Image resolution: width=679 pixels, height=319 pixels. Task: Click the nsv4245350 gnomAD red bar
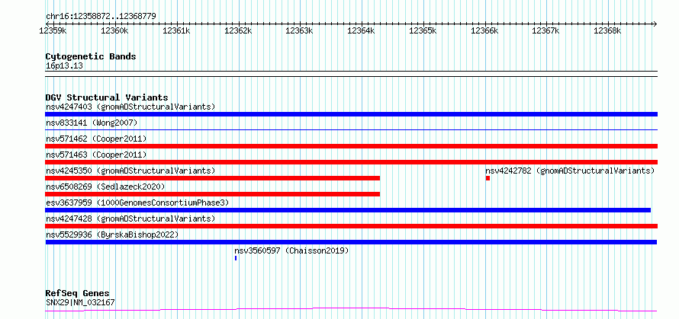click(212, 178)
